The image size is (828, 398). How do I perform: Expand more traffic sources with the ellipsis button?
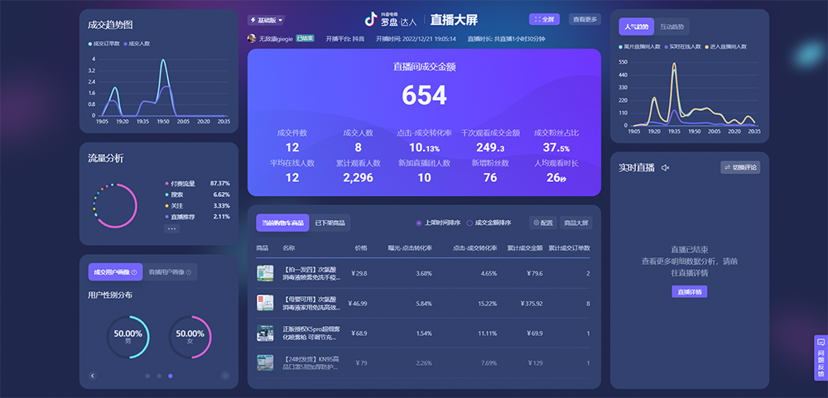[171, 228]
